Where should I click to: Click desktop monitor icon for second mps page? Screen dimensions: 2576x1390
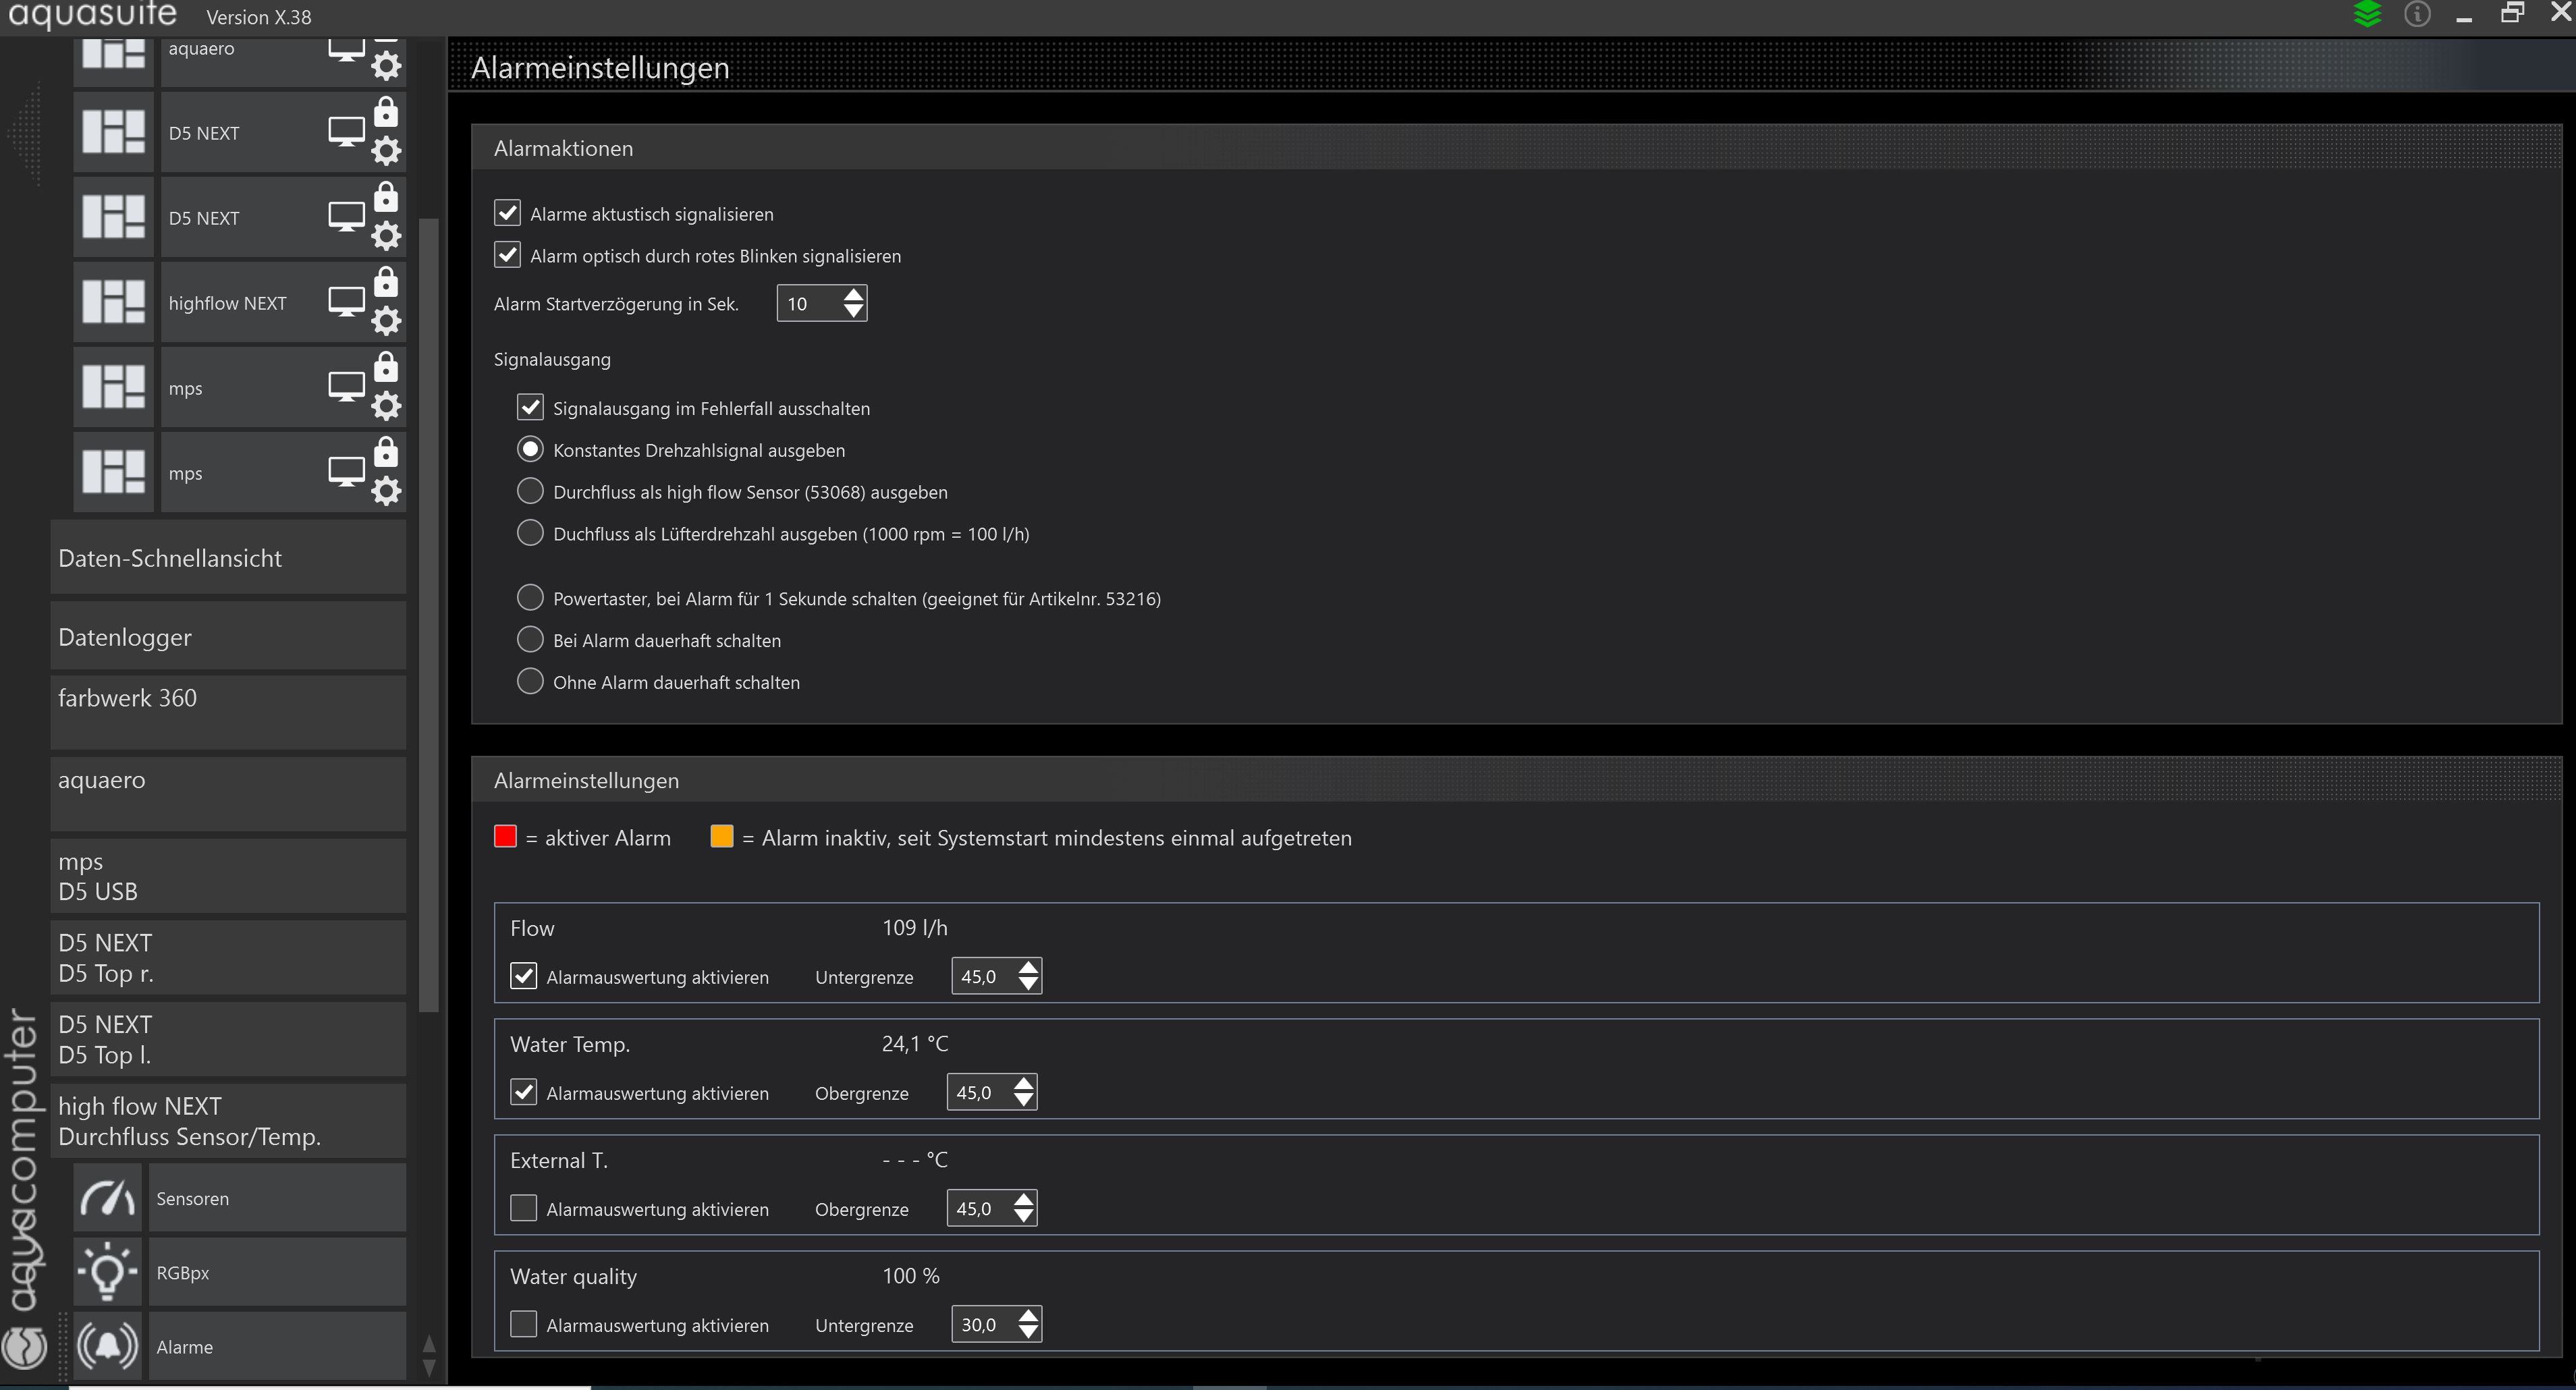click(x=347, y=472)
